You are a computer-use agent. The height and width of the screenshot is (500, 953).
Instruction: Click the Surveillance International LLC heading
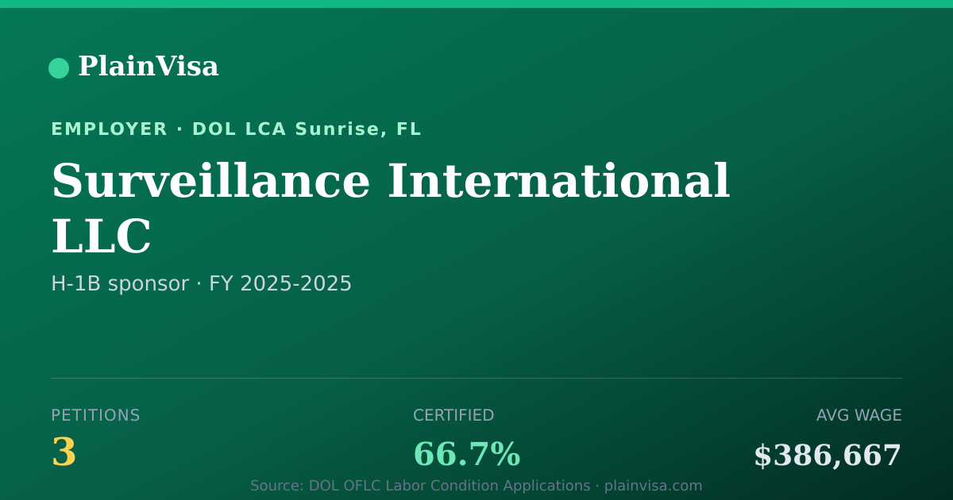[390, 210]
